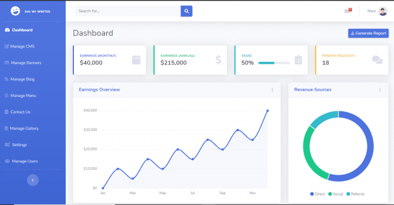Image resolution: width=394 pixels, height=205 pixels.
Task: Go to Manage Banners in sidebar
Action: point(23,63)
